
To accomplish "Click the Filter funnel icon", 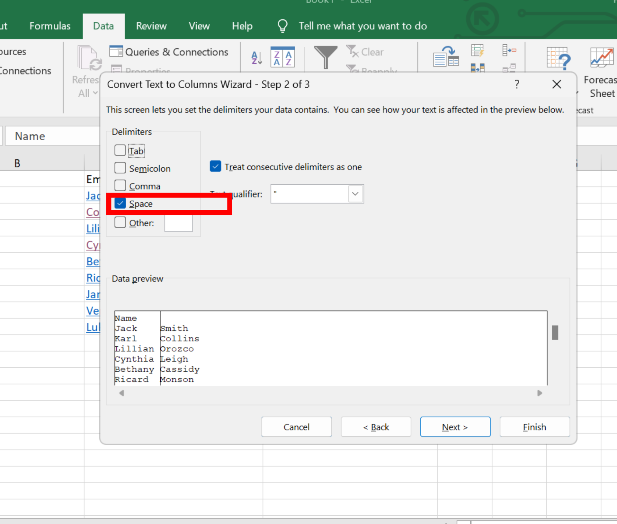I will click(x=325, y=57).
